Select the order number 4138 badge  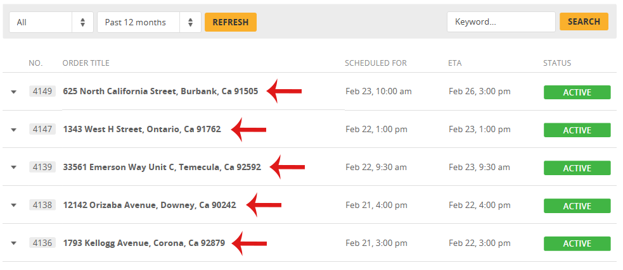click(43, 205)
